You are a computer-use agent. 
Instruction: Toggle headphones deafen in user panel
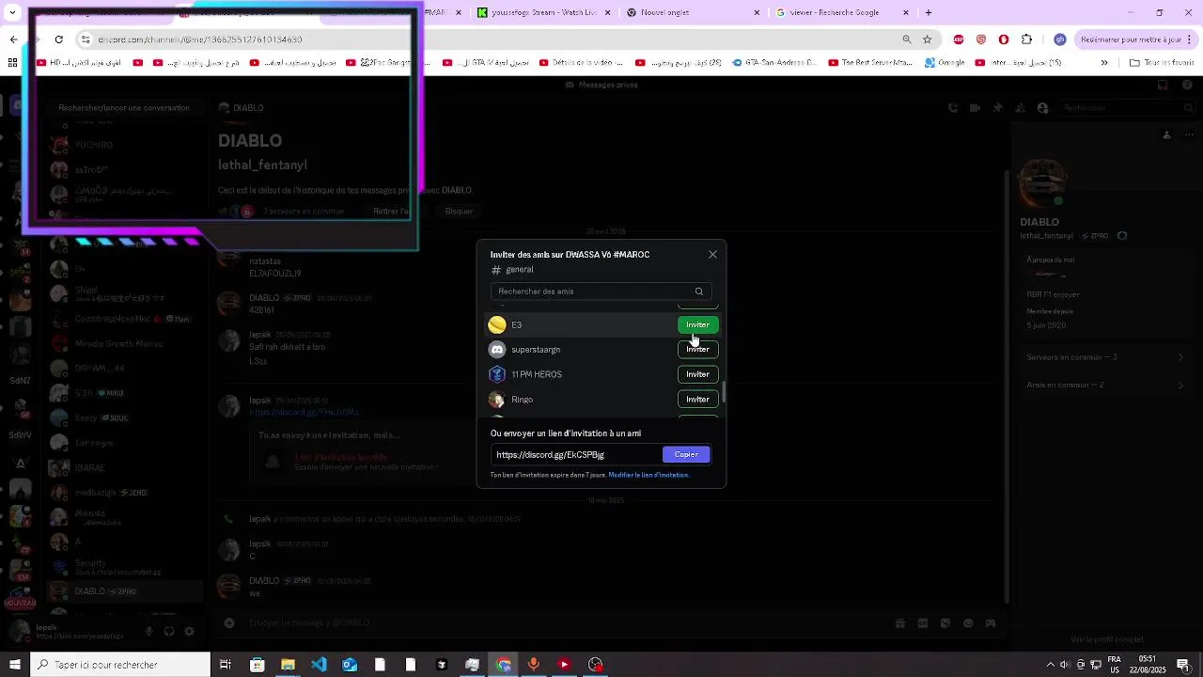[x=169, y=632]
